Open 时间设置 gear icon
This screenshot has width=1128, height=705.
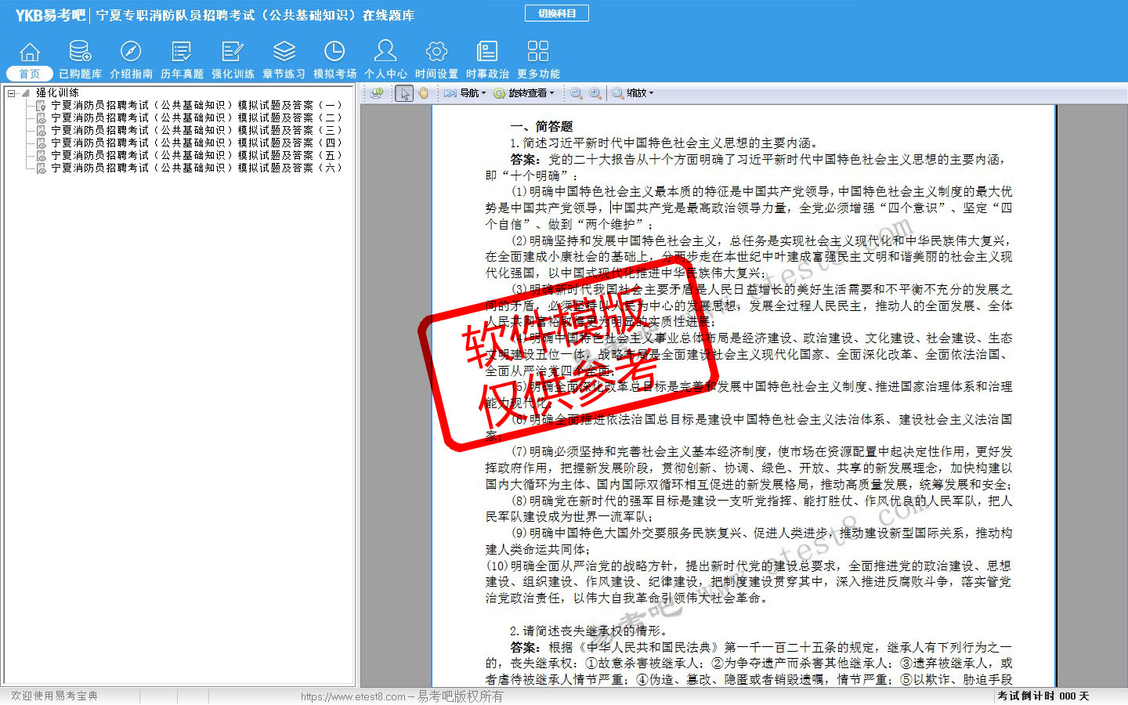click(436, 60)
